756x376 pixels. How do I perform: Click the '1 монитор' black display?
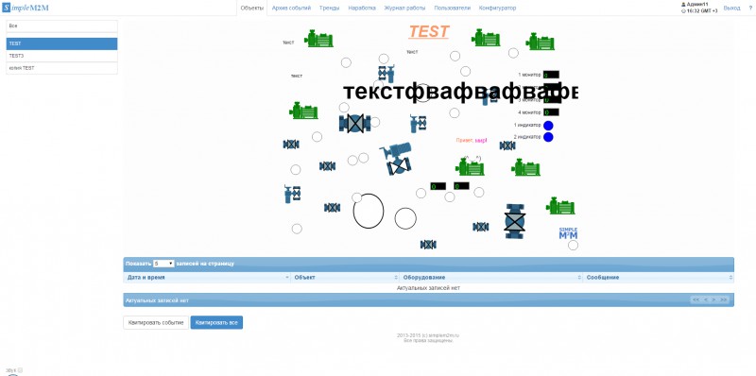551,75
